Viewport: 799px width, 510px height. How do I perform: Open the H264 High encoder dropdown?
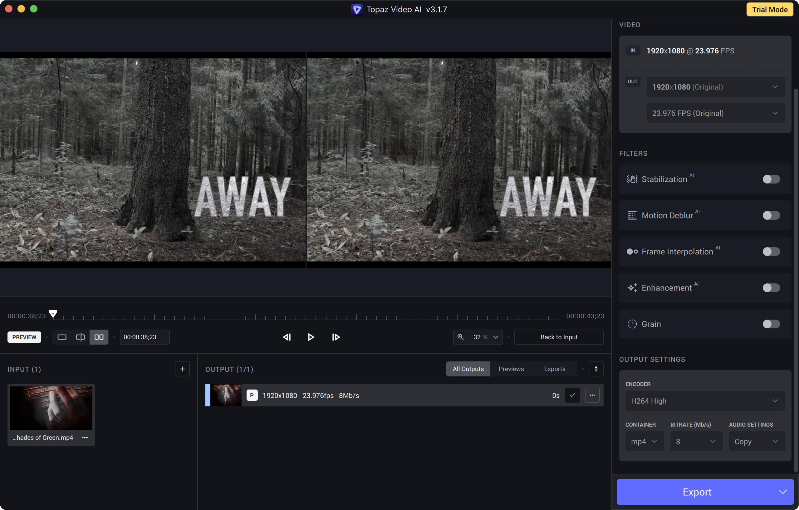coord(705,401)
